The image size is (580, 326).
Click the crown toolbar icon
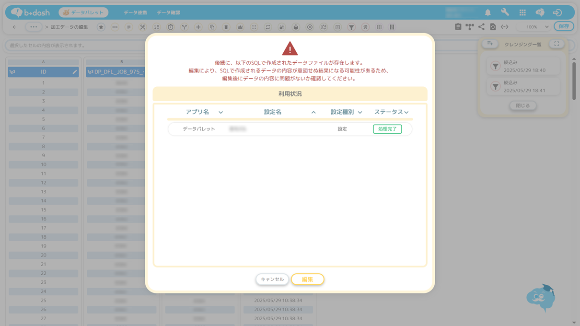[x=240, y=27]
